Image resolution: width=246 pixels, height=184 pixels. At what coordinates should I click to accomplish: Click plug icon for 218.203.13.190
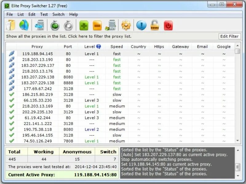pos(12,59)
